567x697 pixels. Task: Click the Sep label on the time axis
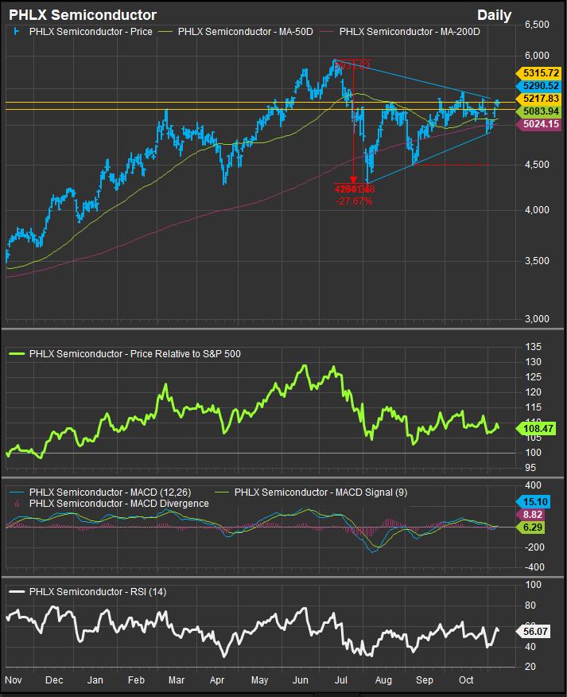point(425,680)
